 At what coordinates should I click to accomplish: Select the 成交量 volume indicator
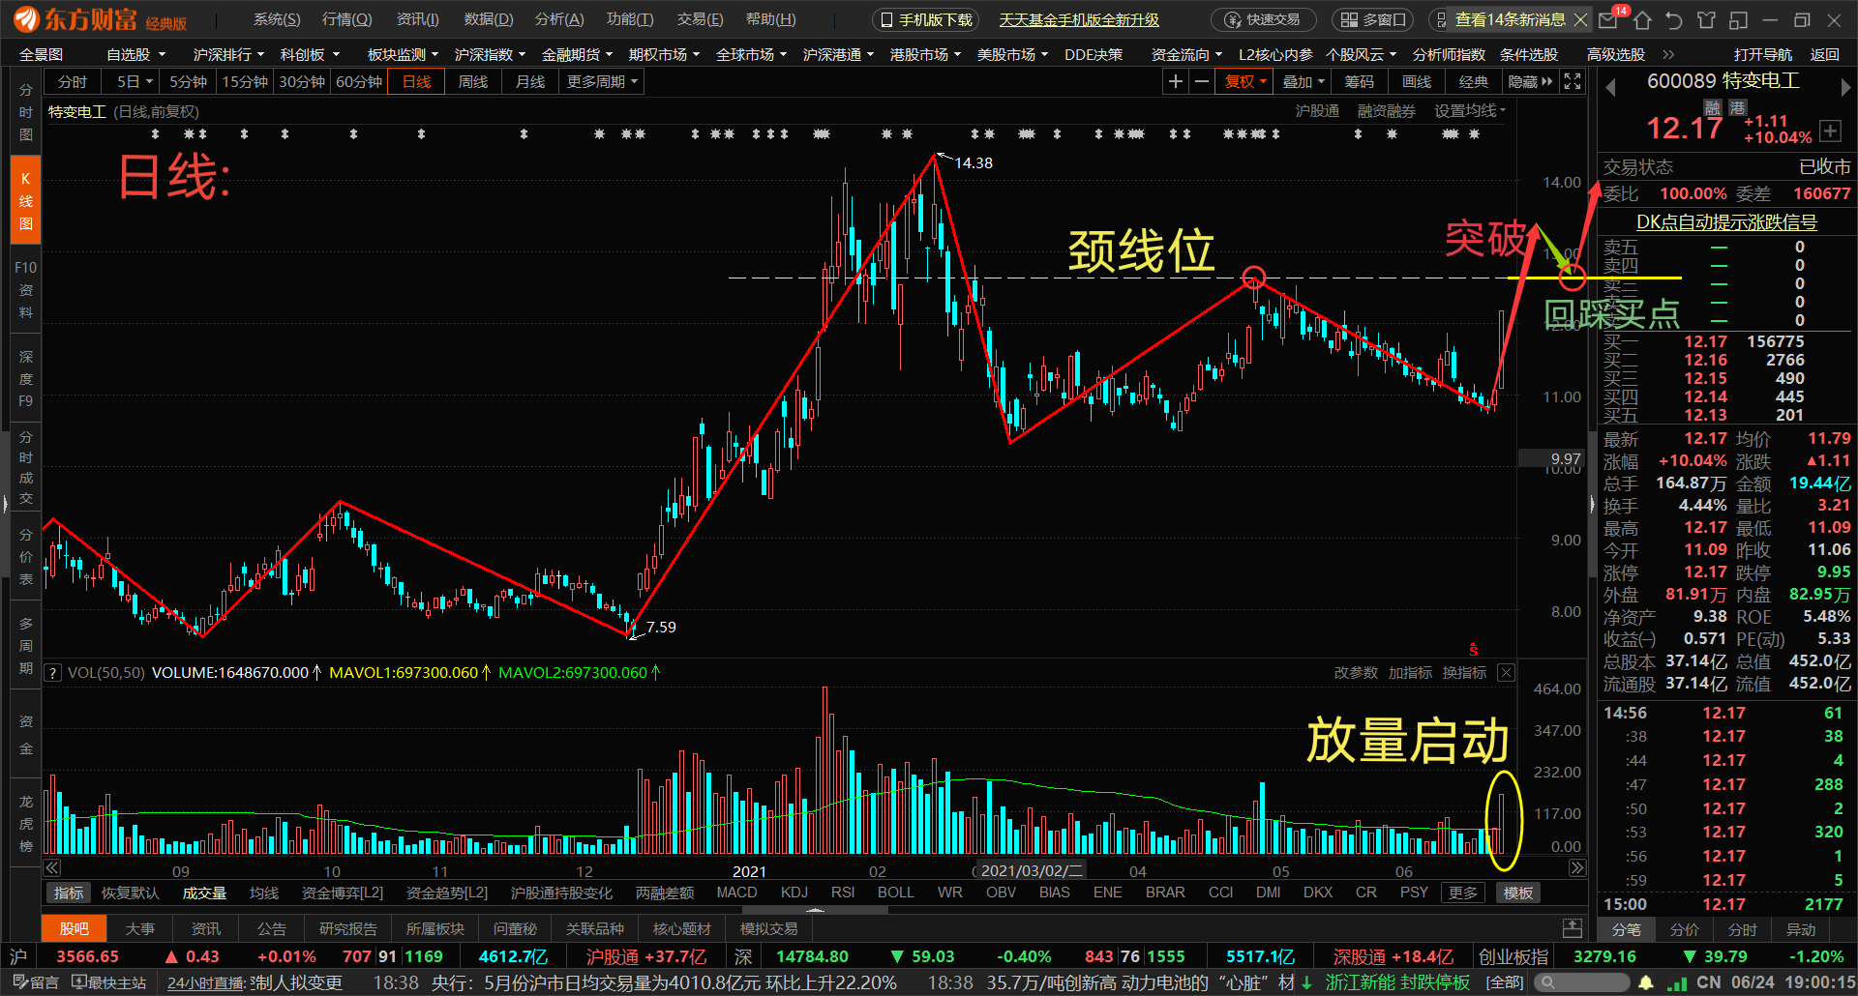(x=204, y=893)
